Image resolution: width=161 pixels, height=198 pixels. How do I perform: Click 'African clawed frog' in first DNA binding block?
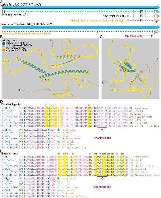click(147, 126)
